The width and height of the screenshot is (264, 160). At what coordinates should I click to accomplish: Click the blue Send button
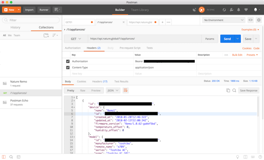(227, 39)
